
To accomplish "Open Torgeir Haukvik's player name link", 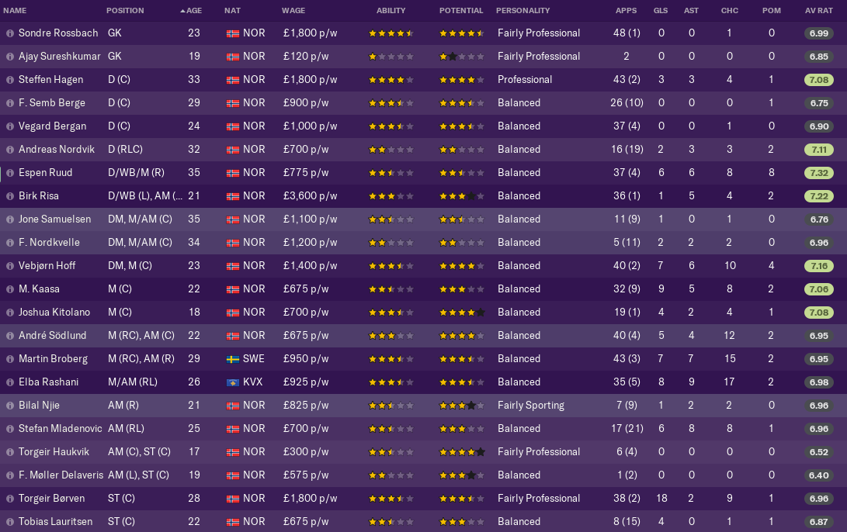I will pyautogui.click(x=54, y=451).
